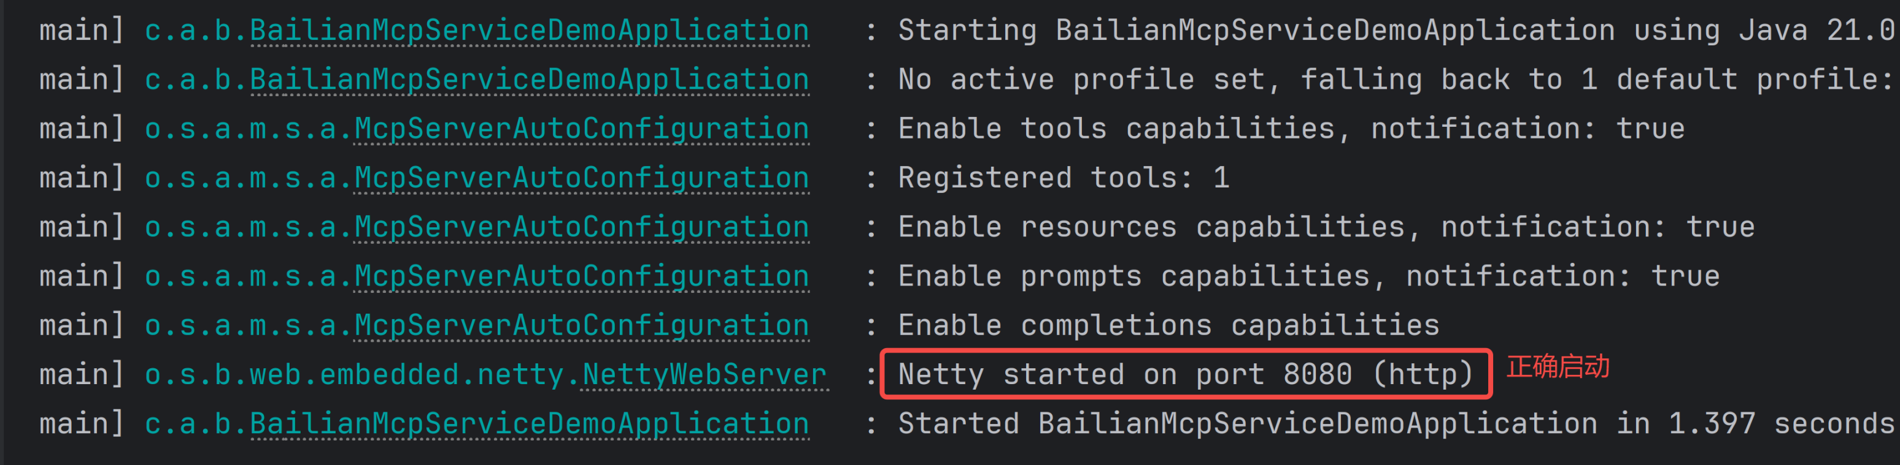
Task: Click the red '正确启动' annotation label
Action: coord(1558,366)
